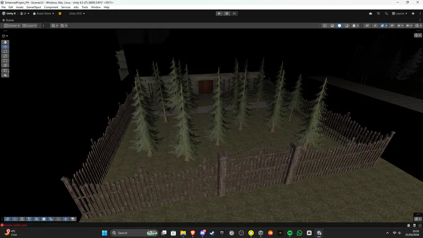
Task: Toggle grid snapping button
Action: [x=54, y=26]
